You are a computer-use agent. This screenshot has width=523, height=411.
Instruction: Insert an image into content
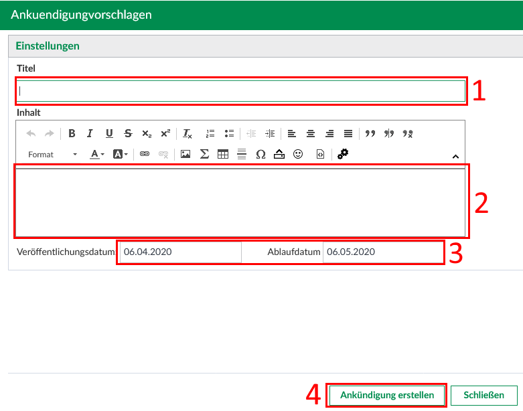click(185, 154)
